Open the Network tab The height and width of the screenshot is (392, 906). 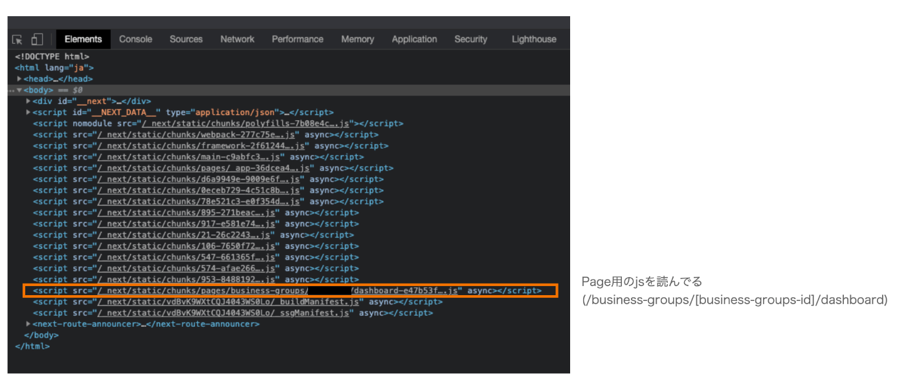pos(238,39)
